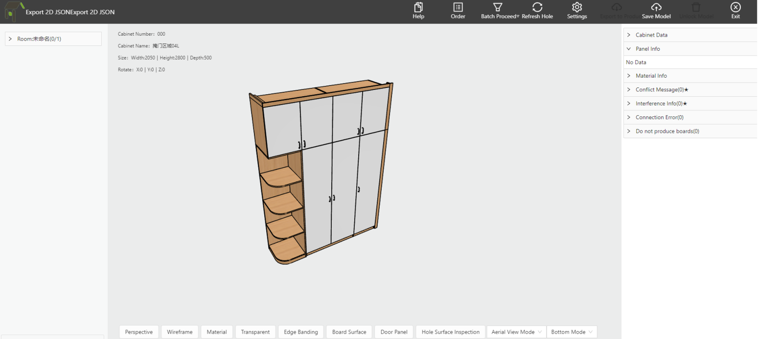Open the Settings gear icon

pos(577,7)
